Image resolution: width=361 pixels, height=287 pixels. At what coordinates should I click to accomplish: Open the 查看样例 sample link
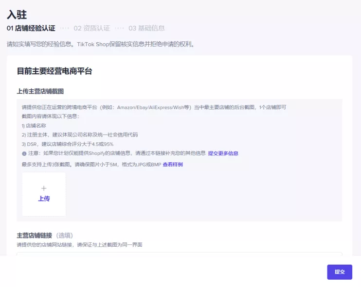tap(173, 165)
